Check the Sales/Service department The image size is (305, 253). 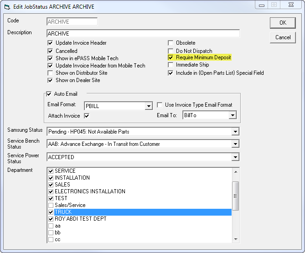[x=51, y=205]
